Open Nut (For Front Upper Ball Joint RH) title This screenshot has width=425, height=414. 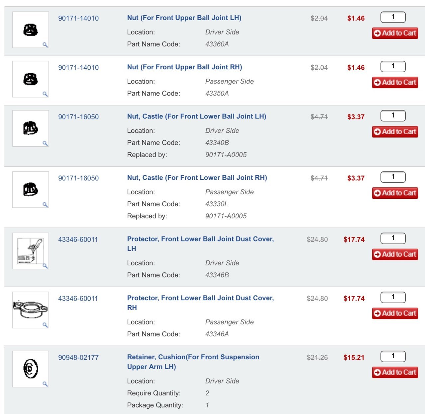pos(184,67)
